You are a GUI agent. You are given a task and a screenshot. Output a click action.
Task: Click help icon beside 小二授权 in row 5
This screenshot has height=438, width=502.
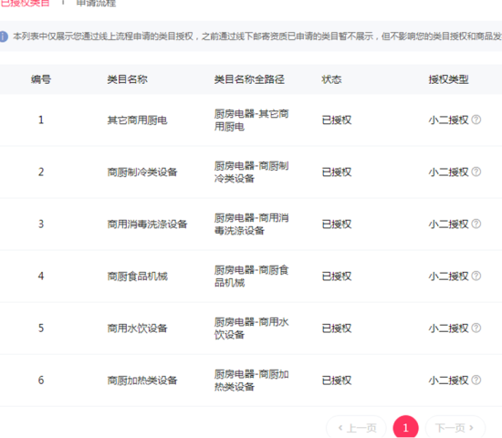click(x=476, y=328)
